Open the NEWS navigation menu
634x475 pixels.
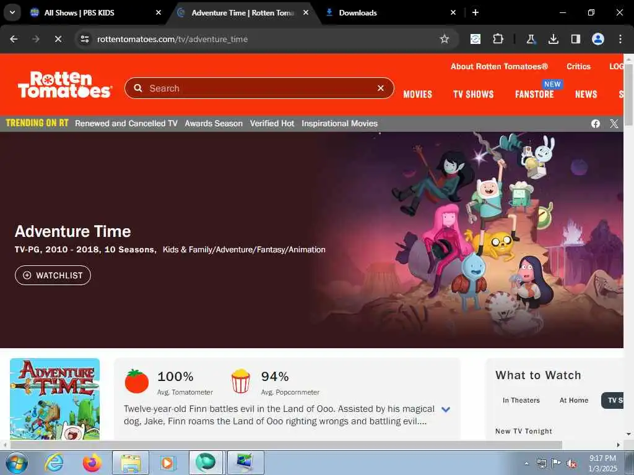pyautogui.click(x=586, y=95)
